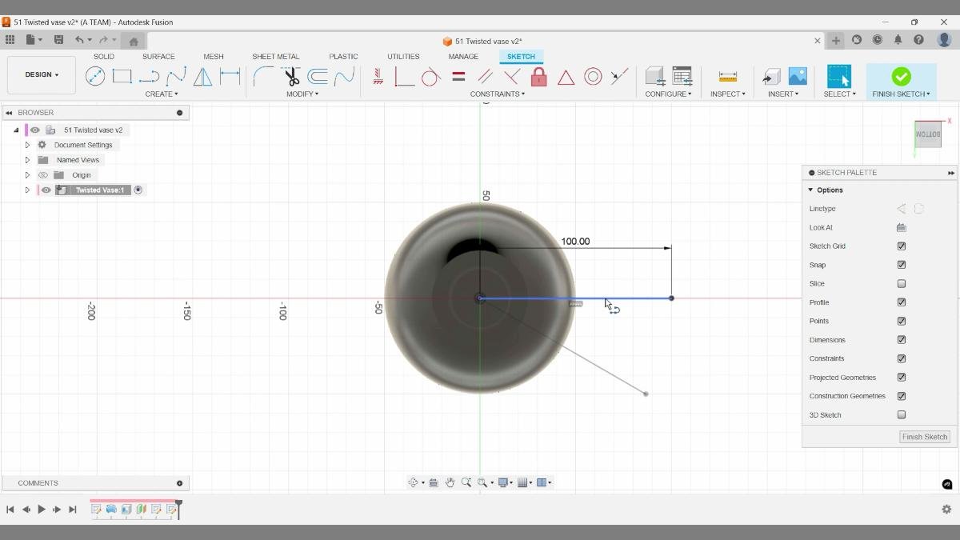
Task: Enable 3D Sketch in Sketch Palette
Action: 902,414
